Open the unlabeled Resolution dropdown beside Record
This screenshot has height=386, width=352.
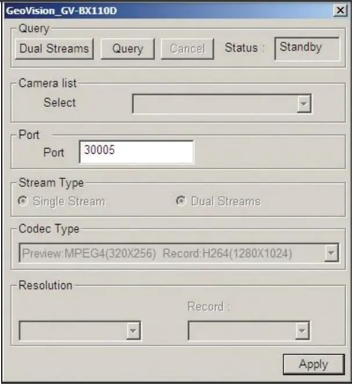click(x=79, y=331)
